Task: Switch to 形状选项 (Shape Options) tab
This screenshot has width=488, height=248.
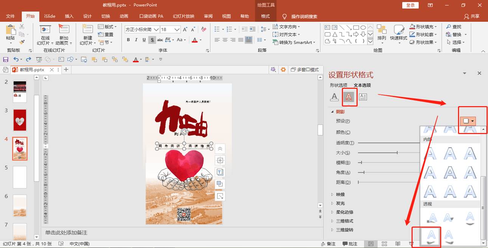Action: [338, 85]
